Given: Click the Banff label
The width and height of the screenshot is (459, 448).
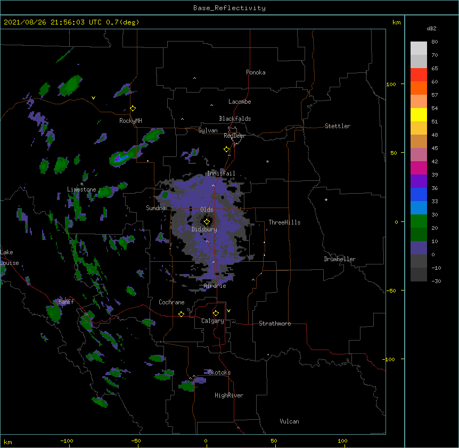Looking at the screenshot, I should click(x=66, y=302).
